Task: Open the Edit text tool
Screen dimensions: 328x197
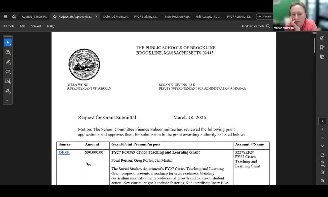Action: pyautogui.click(x=8, y=81)
